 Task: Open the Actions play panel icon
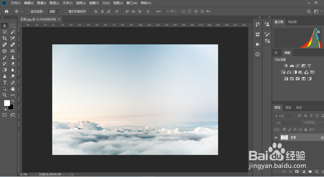tap(258, 44)
